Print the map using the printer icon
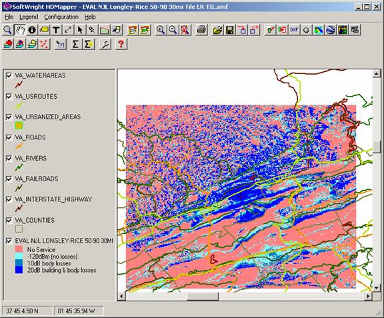The height and width of the screenshot is (318, 384). 201,30
